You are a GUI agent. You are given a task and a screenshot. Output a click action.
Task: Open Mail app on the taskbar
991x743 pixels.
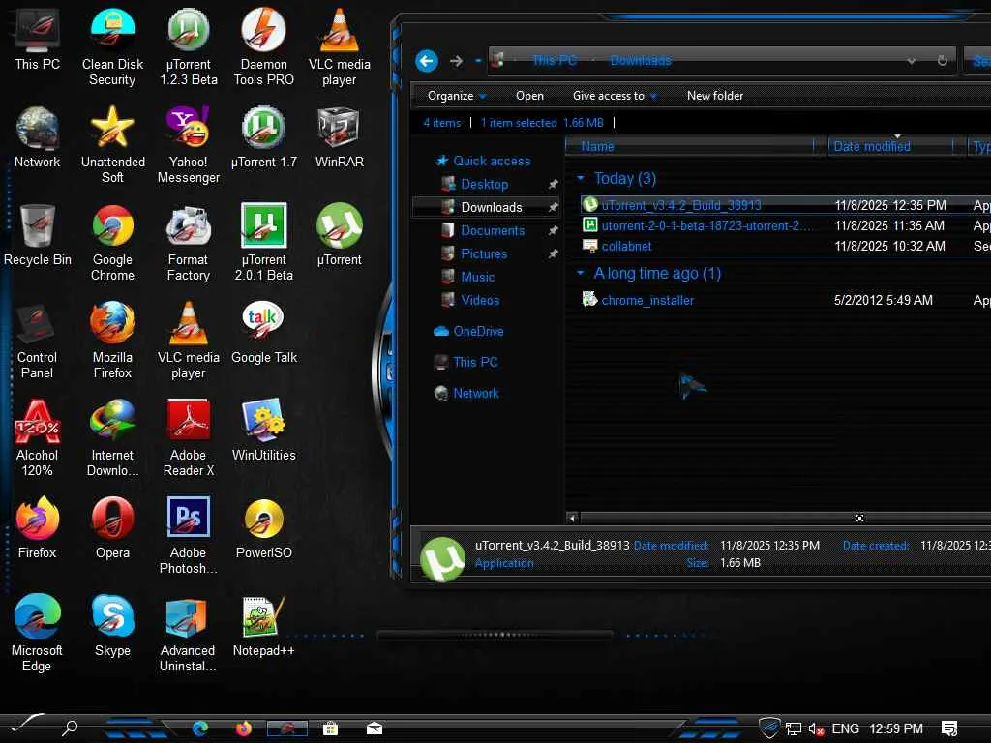[x=375, y=728]
